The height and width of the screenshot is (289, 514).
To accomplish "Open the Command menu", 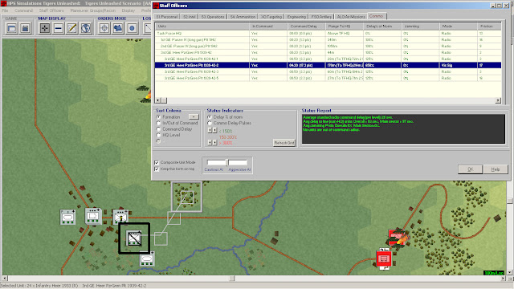I will [23, 10].
